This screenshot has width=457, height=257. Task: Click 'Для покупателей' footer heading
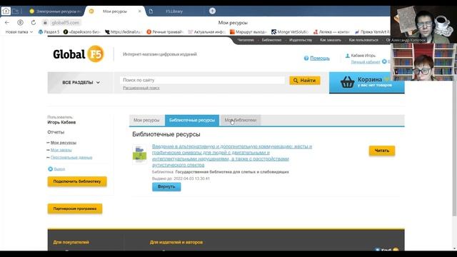71,242
